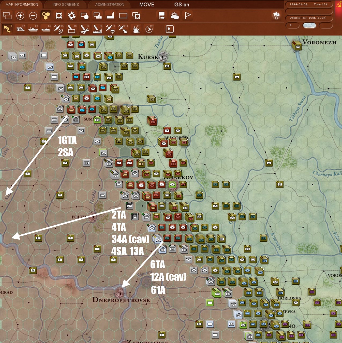Switch to the INFO SCREENS tab
342x343 pixels.
pos(66,4)
